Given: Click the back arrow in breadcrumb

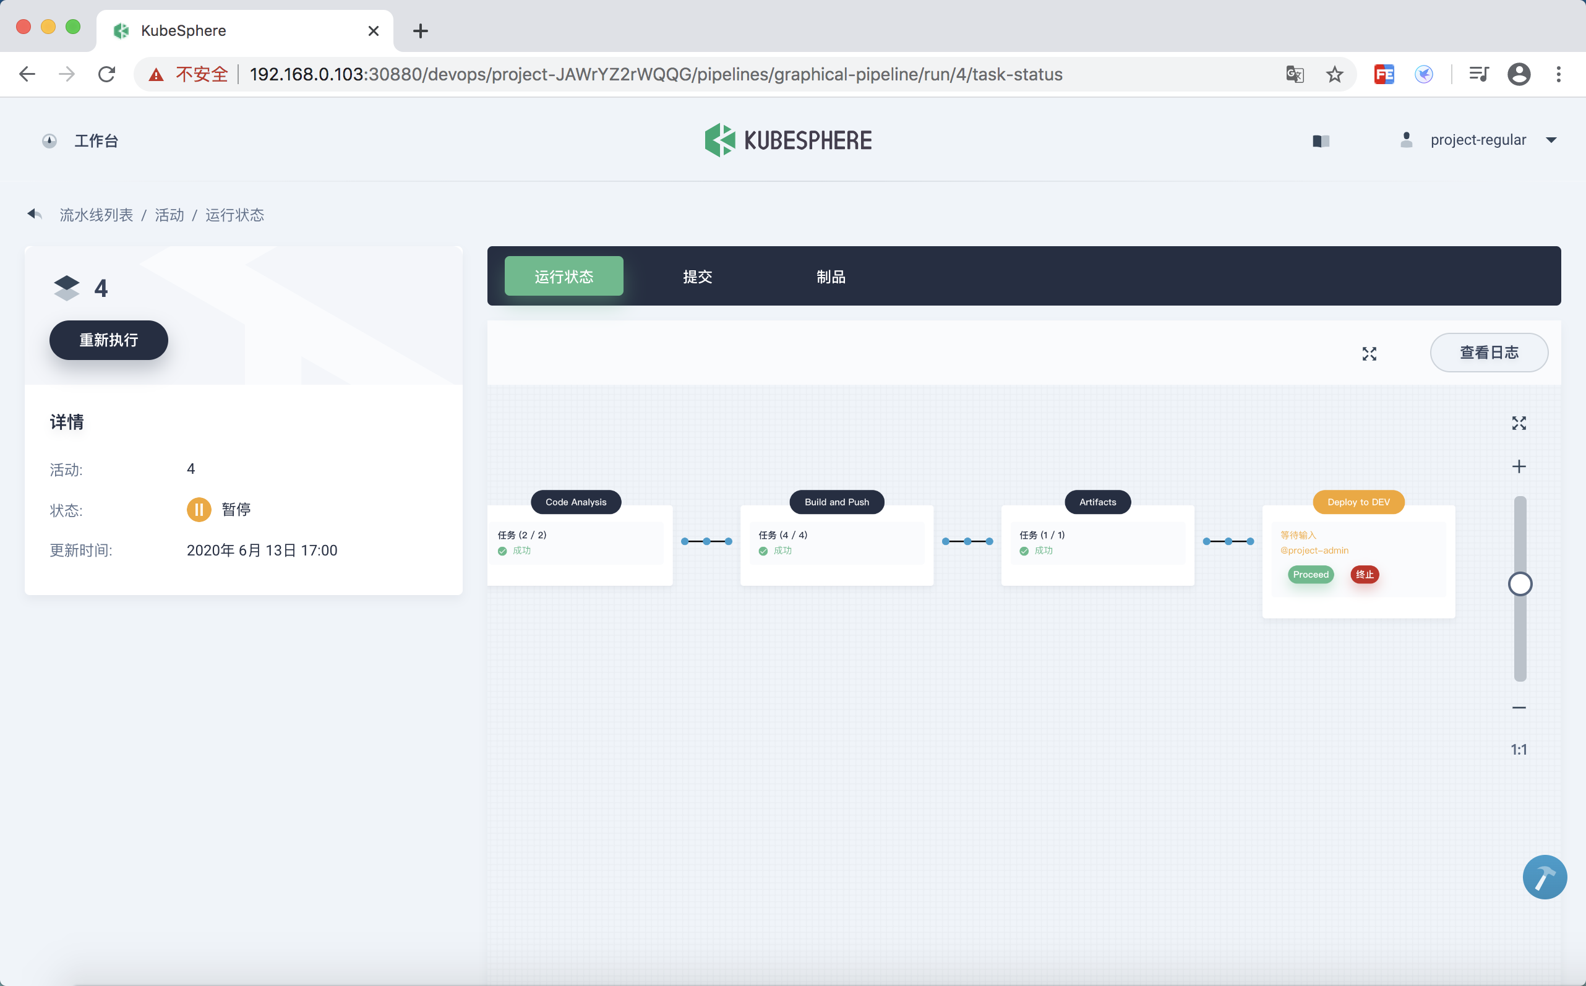Looking at the screenshot, I should 35,215.
